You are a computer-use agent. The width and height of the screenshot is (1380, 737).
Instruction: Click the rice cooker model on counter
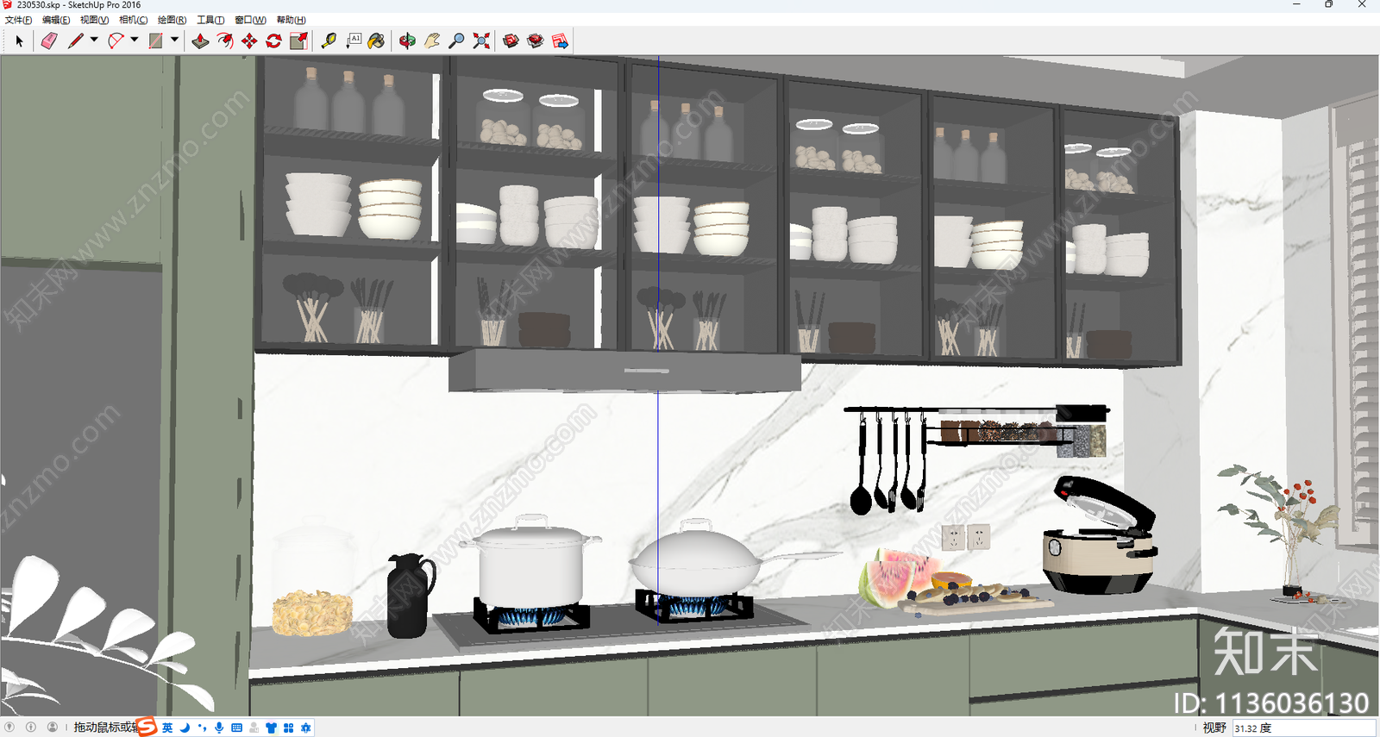(x=1099, y=535)
